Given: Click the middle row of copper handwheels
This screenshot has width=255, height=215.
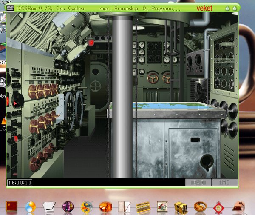Looking at the screenshot, I should point(44,123).
